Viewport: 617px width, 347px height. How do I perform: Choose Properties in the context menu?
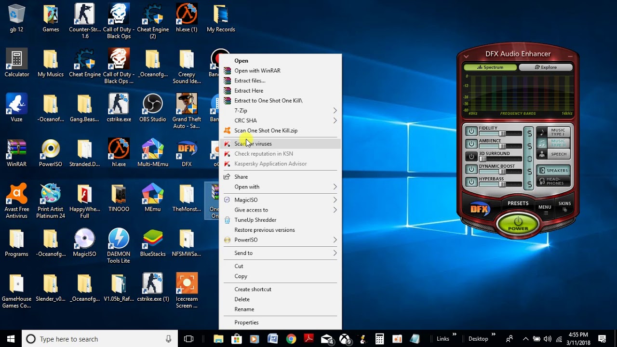coord(280,322)
